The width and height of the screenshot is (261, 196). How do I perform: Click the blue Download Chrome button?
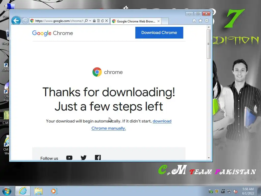159,33
